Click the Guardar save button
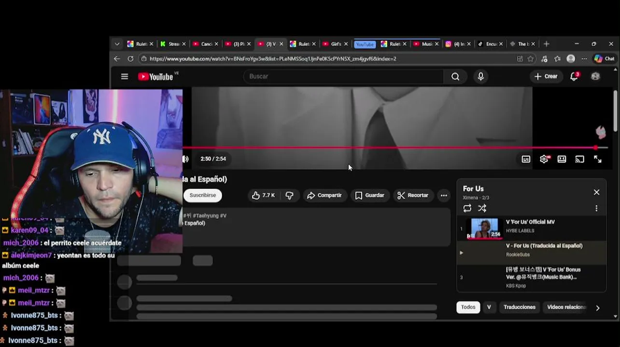620x347 pixels. coord(370,195)
